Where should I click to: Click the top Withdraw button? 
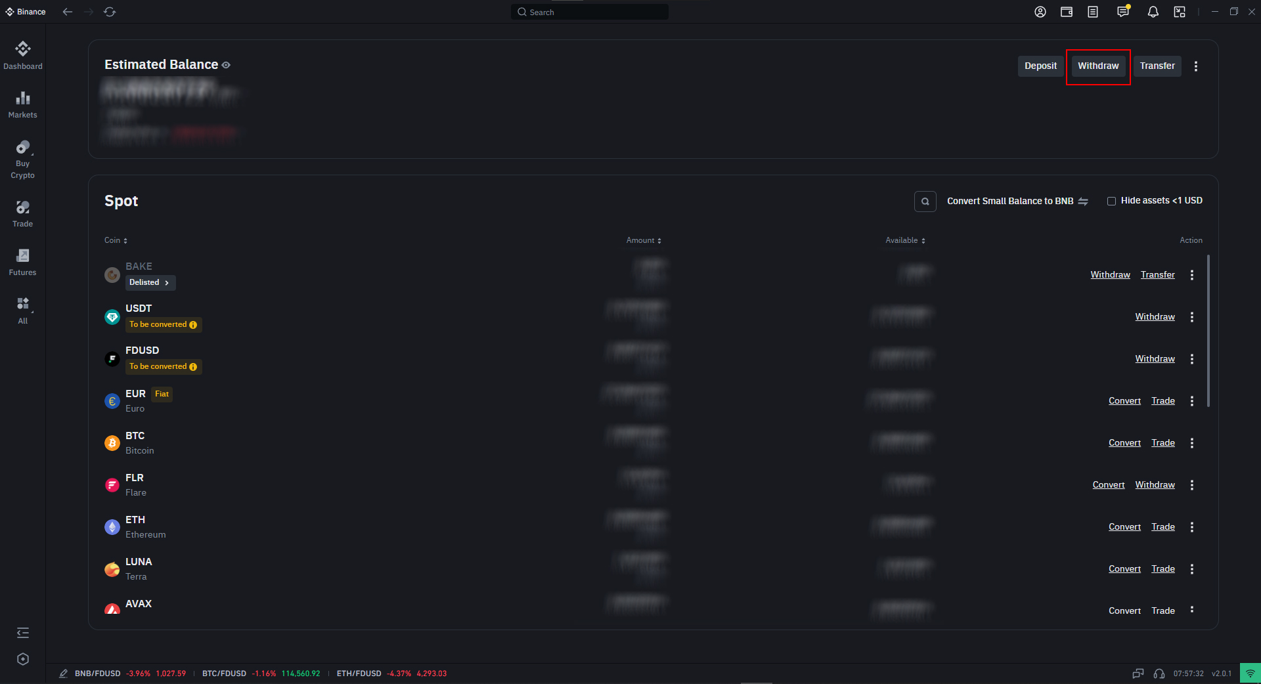click(1098, 66)
